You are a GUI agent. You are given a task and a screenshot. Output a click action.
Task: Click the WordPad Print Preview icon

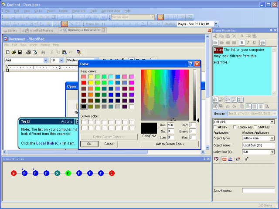coord(35,52)
